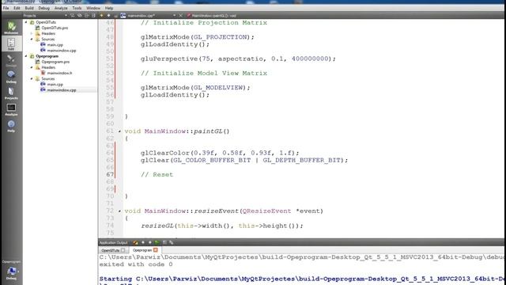Go to next item in Application Output
The image size is (506, 285).
(150, 243)
